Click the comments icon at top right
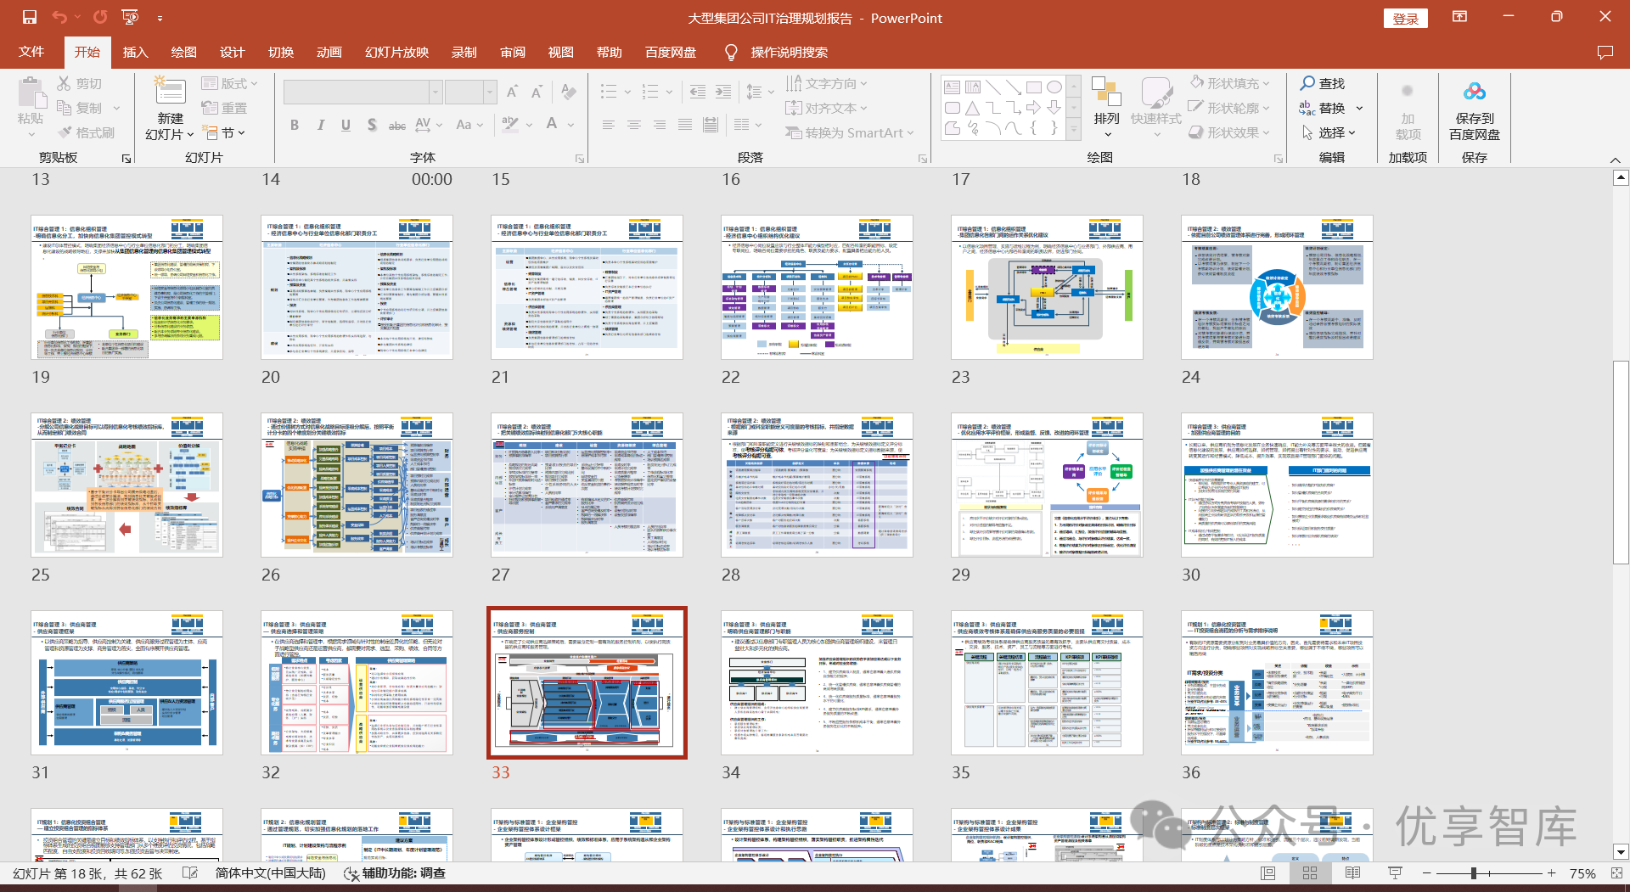The image size is (1630, 892). point(1605,53)
